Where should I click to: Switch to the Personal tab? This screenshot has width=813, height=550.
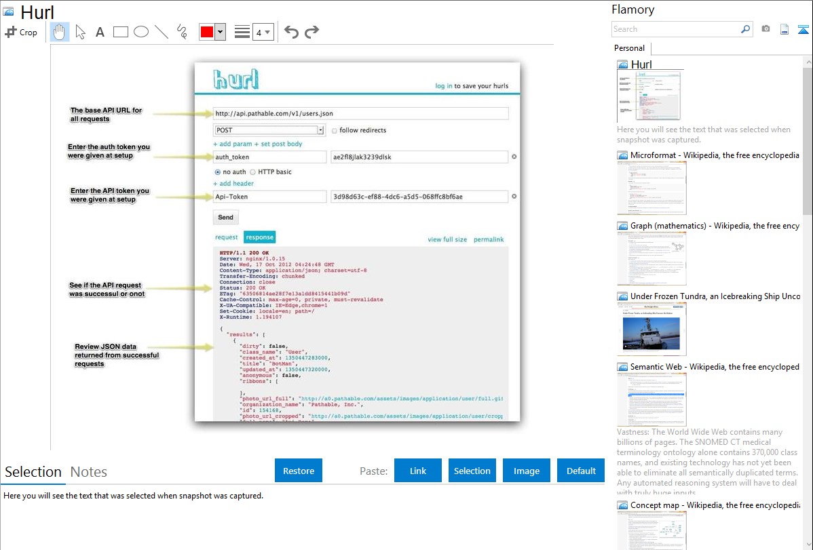pyautogui.click(x=630, y=48)
